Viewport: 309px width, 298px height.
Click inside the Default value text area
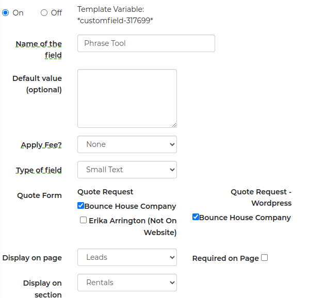(x=127, y=98)
